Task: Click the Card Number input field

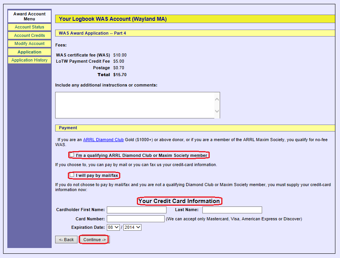Action: tap(136, 219)
